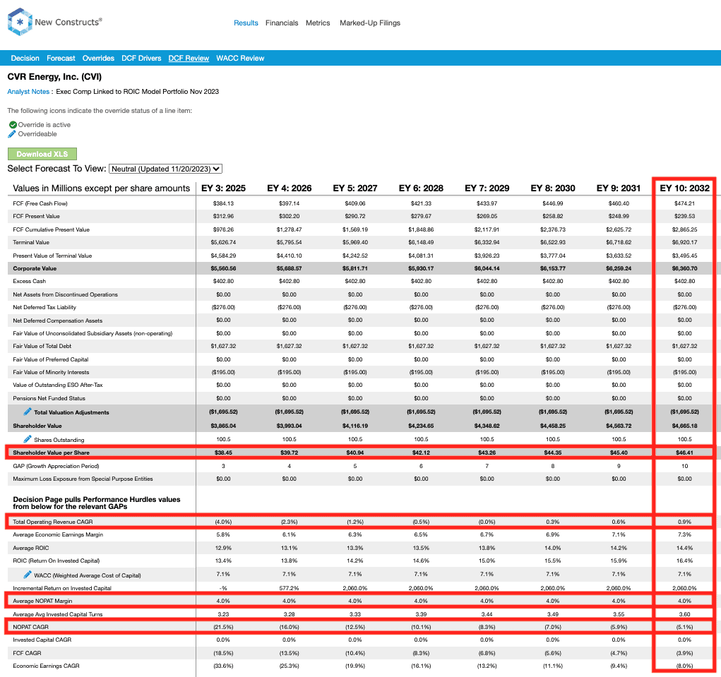Click the Economic Earnings CAGR label
721x677 pixels.
pos(46,666)
